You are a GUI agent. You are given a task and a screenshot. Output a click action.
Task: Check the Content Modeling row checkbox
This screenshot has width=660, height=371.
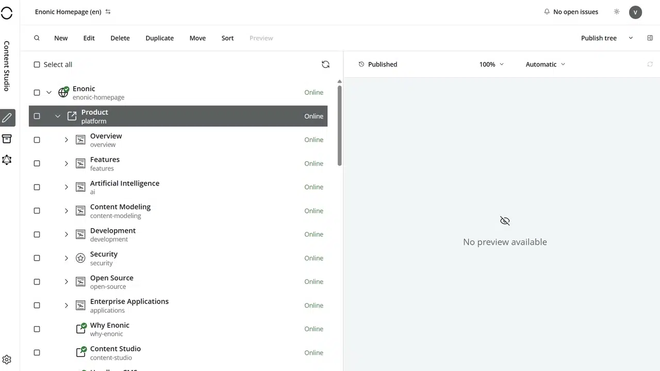tap(37, 211)
